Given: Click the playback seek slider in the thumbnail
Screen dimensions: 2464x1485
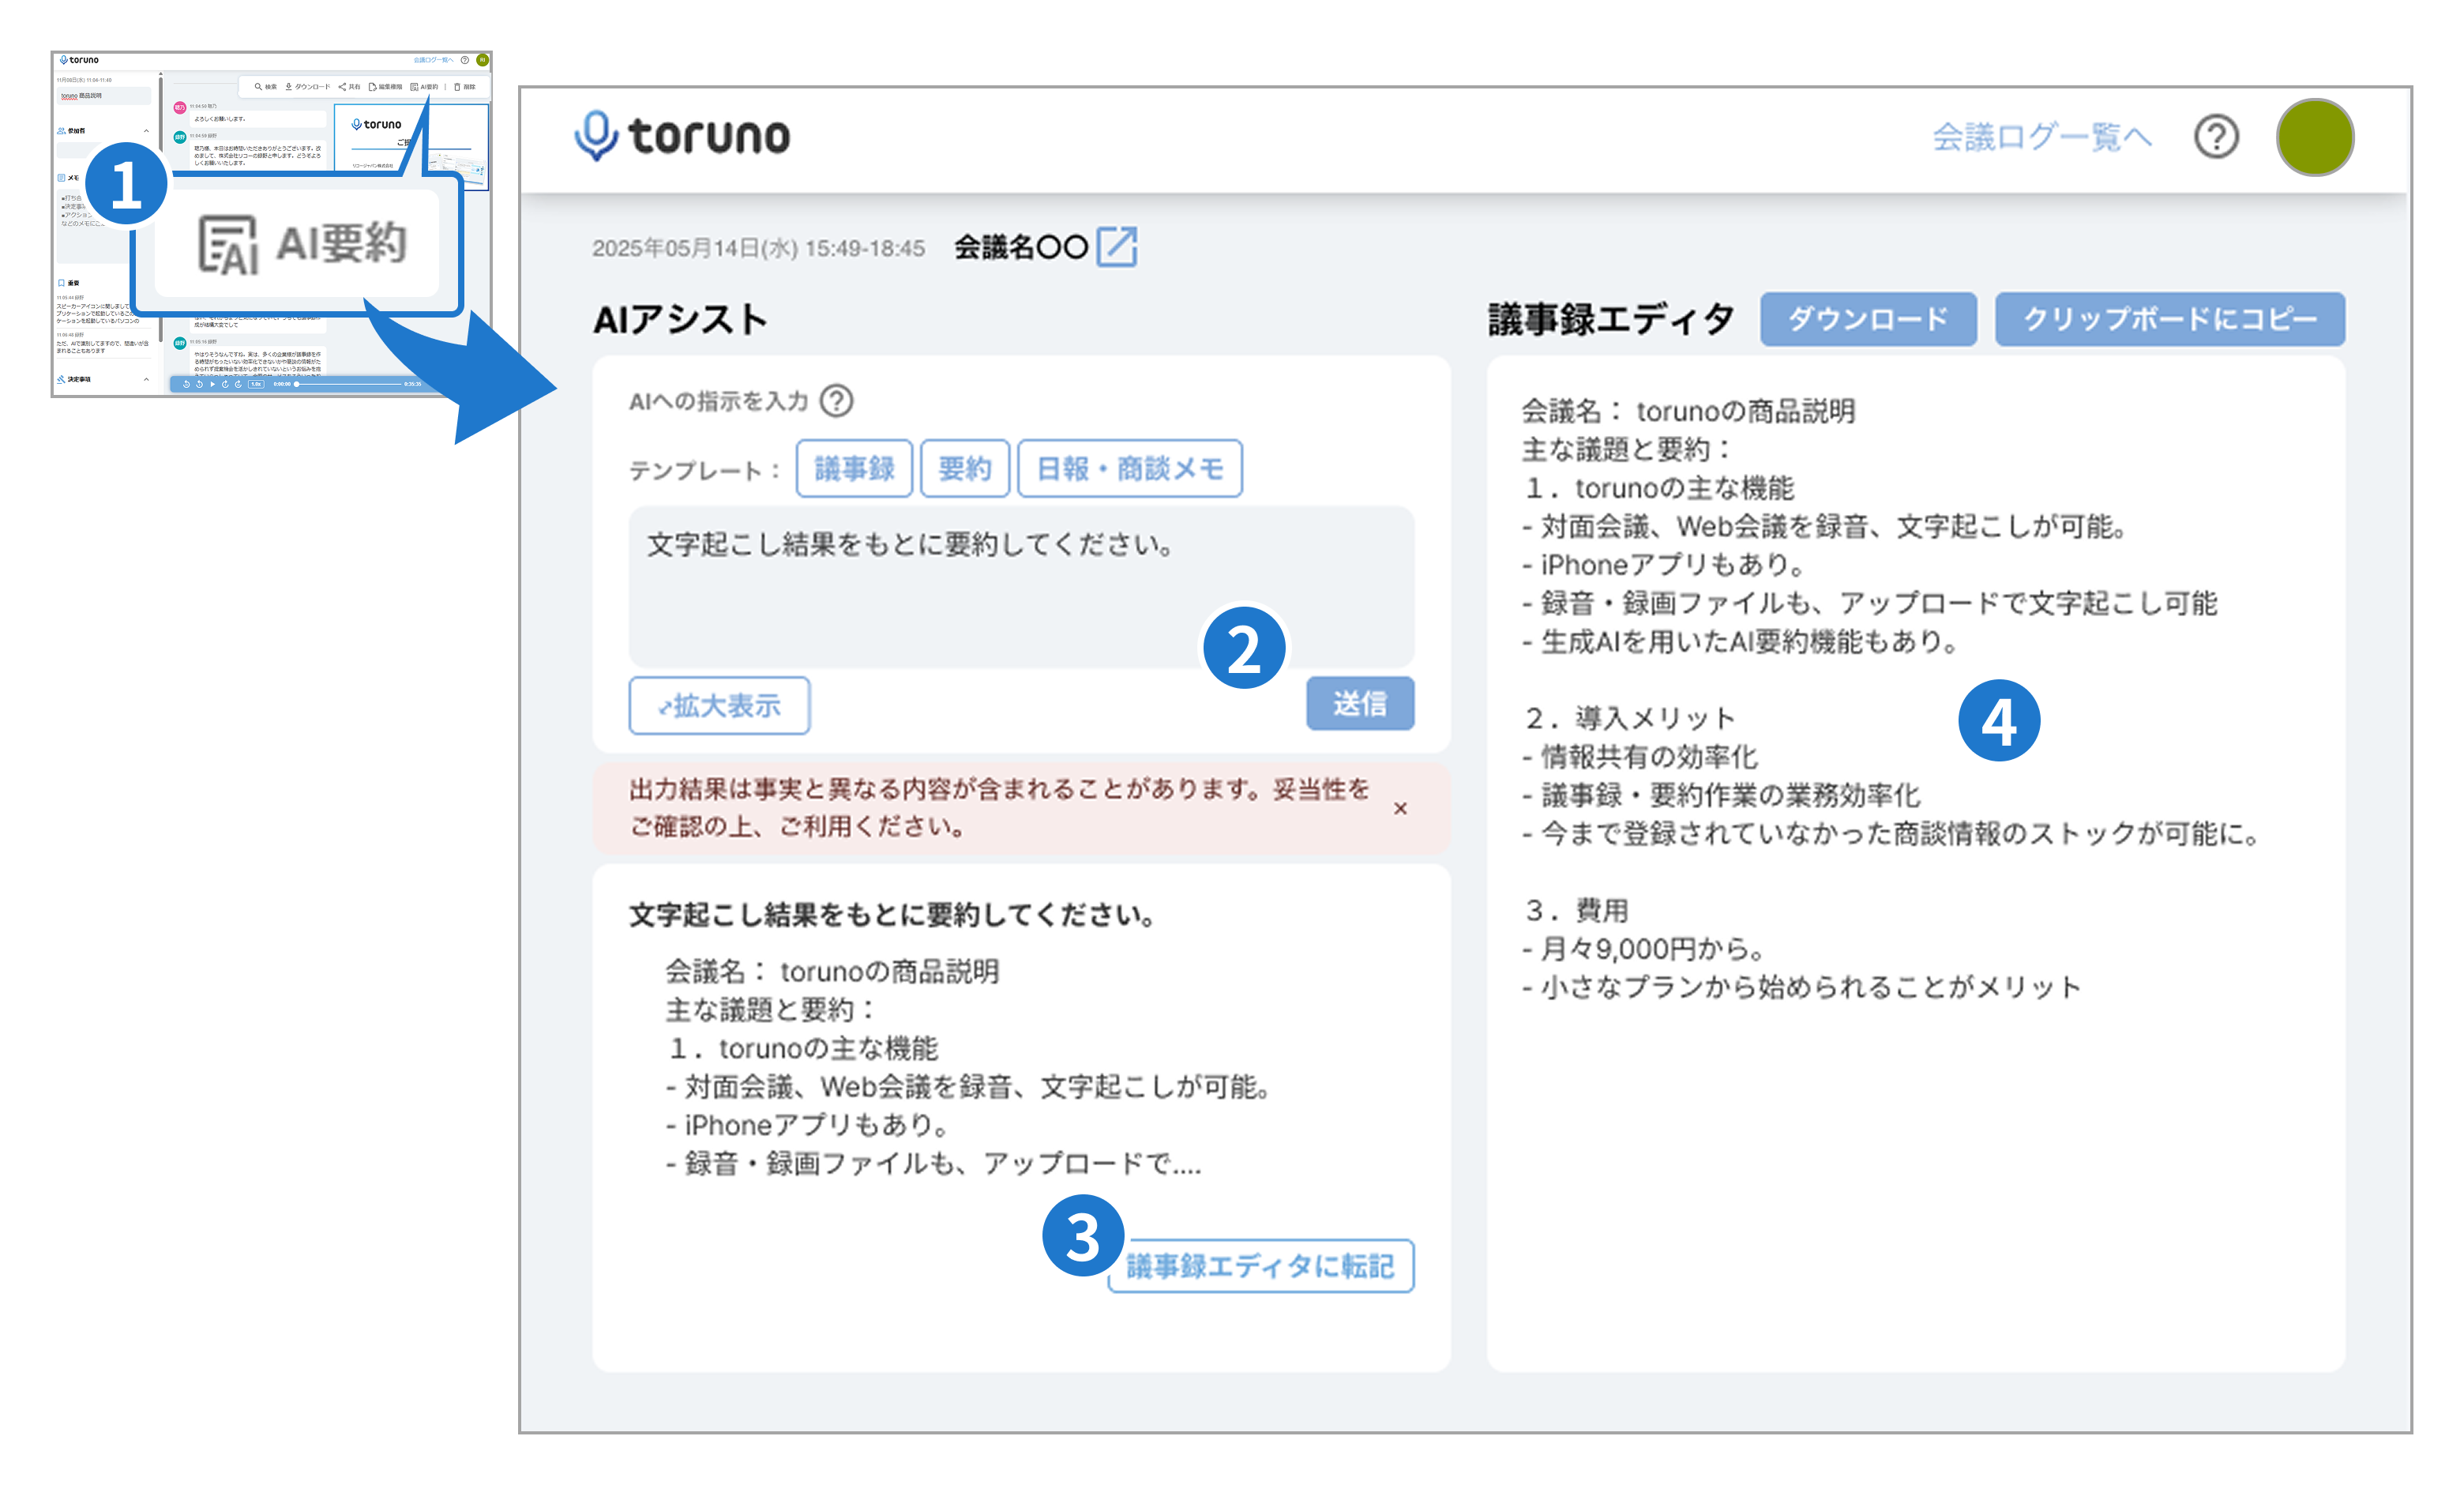Looking at the screenshot, I should pyautogui.click(x=350, y=384).
